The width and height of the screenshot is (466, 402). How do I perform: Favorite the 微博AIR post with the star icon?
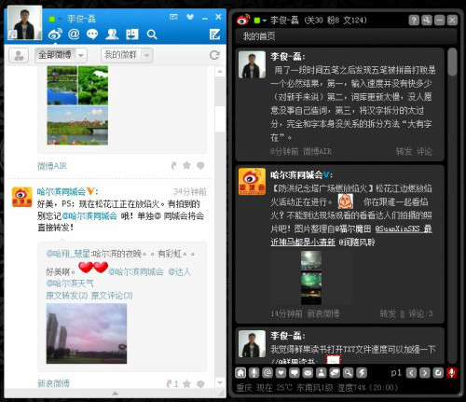(186, 165)
